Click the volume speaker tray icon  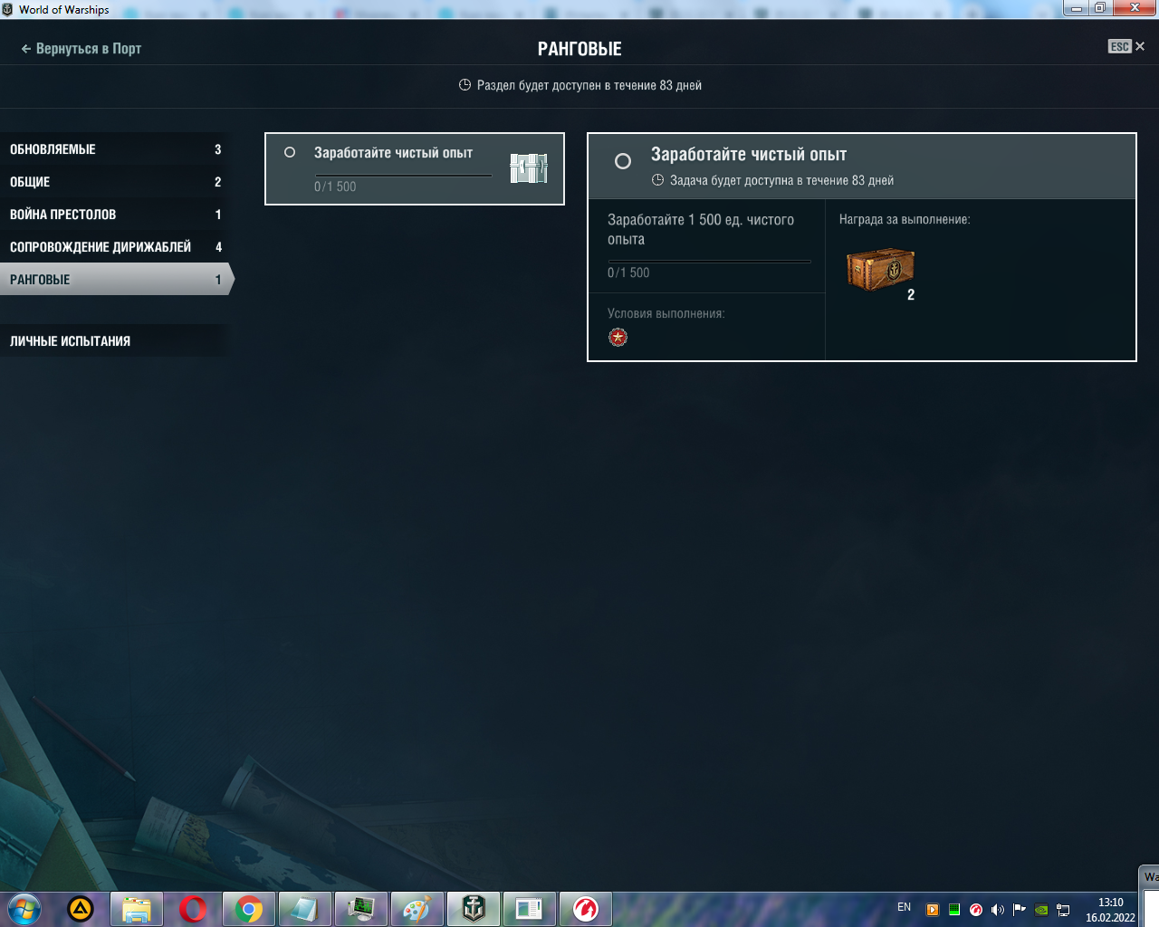[998, 910]
